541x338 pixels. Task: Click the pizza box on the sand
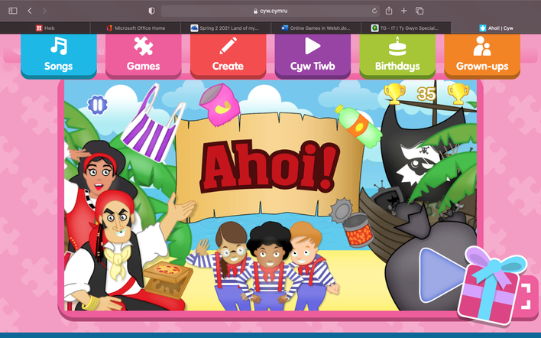167,280
